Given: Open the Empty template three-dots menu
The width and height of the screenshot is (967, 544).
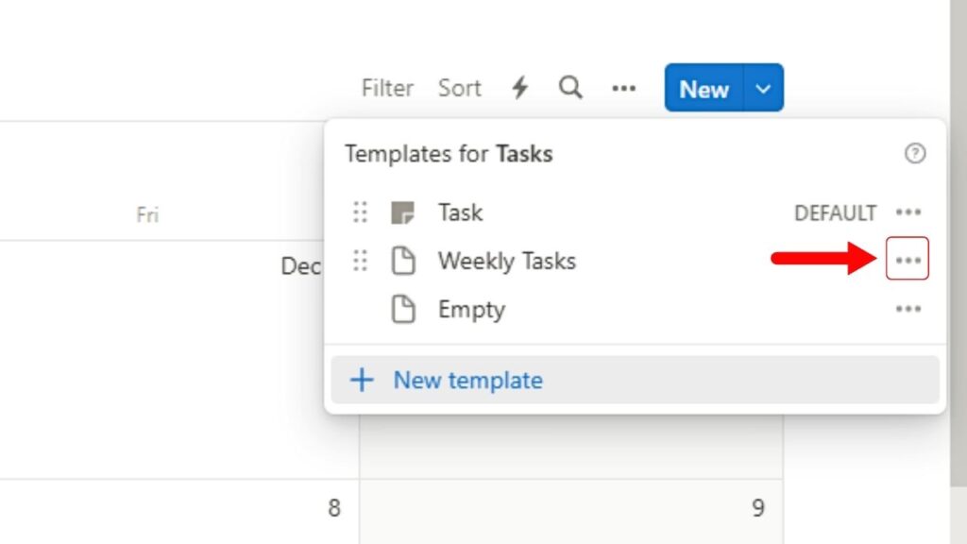Looking at the screenshot, I should coord(908,309).
